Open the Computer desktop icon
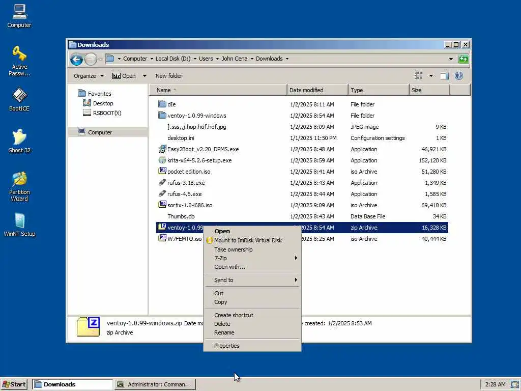The height and width of the screenshot is (391, 521). click(x=19, y=16)
